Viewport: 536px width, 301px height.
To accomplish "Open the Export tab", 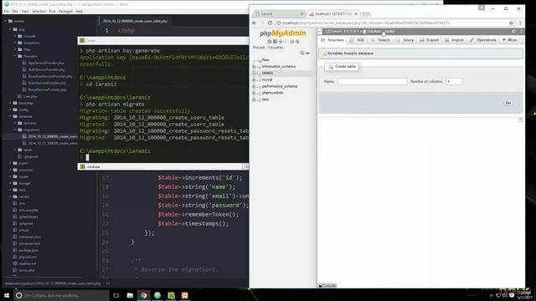I will point(430,40).
